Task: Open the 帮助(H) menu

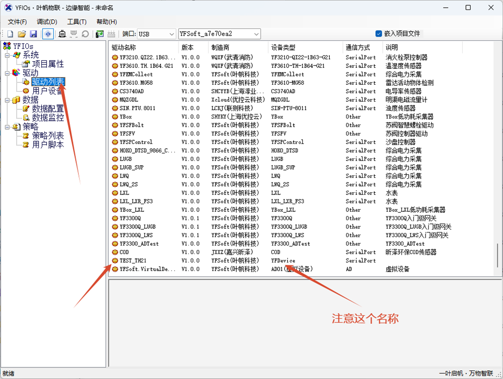Action: pyautogui.click(x=106, y=22)
